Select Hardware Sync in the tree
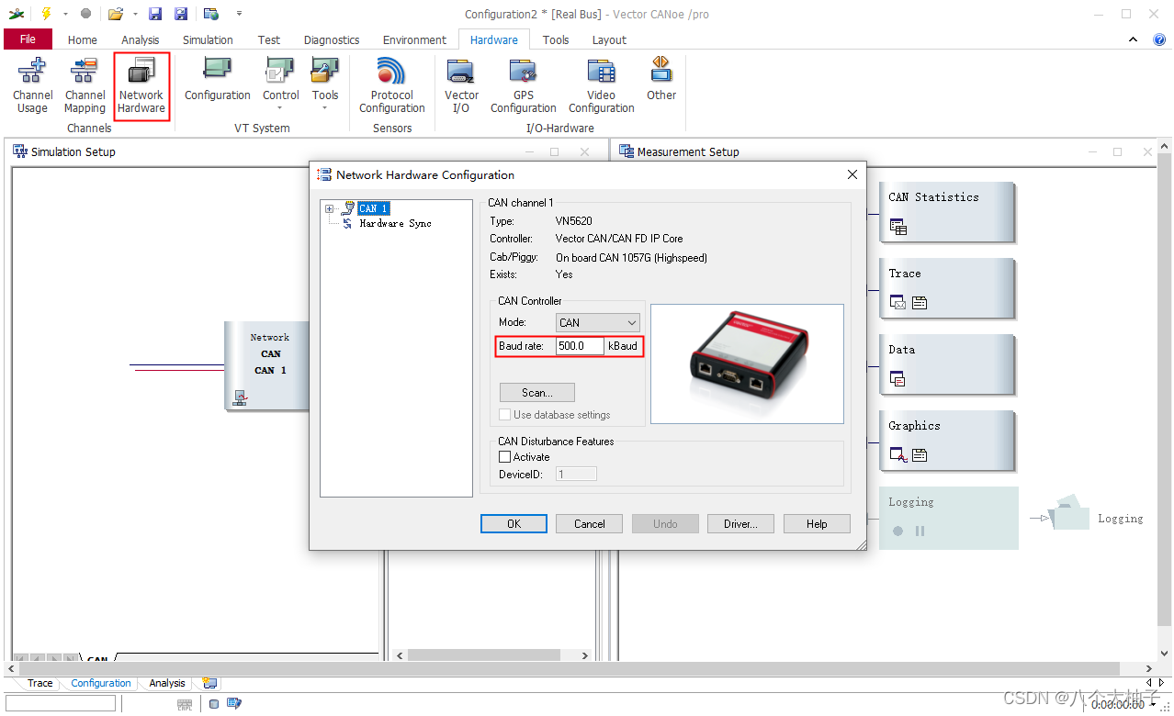 395,223
